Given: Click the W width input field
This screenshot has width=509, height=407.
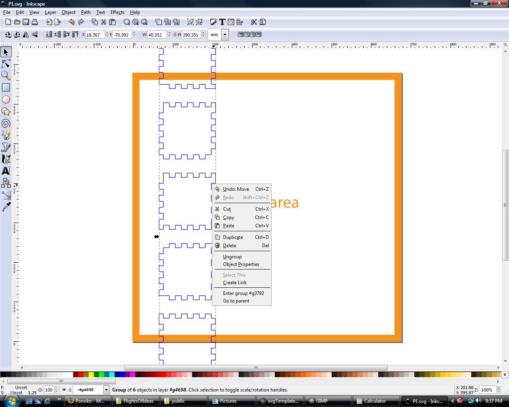Looking at the screenshot, I should 157,35.
